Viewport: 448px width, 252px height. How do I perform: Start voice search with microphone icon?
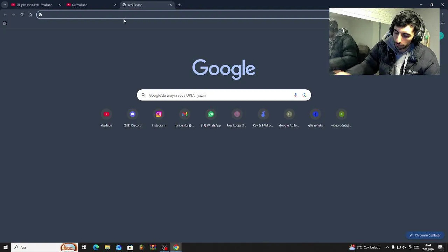296,95
